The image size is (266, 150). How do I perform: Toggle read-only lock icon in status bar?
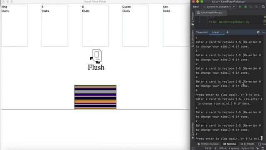point(258,148)
